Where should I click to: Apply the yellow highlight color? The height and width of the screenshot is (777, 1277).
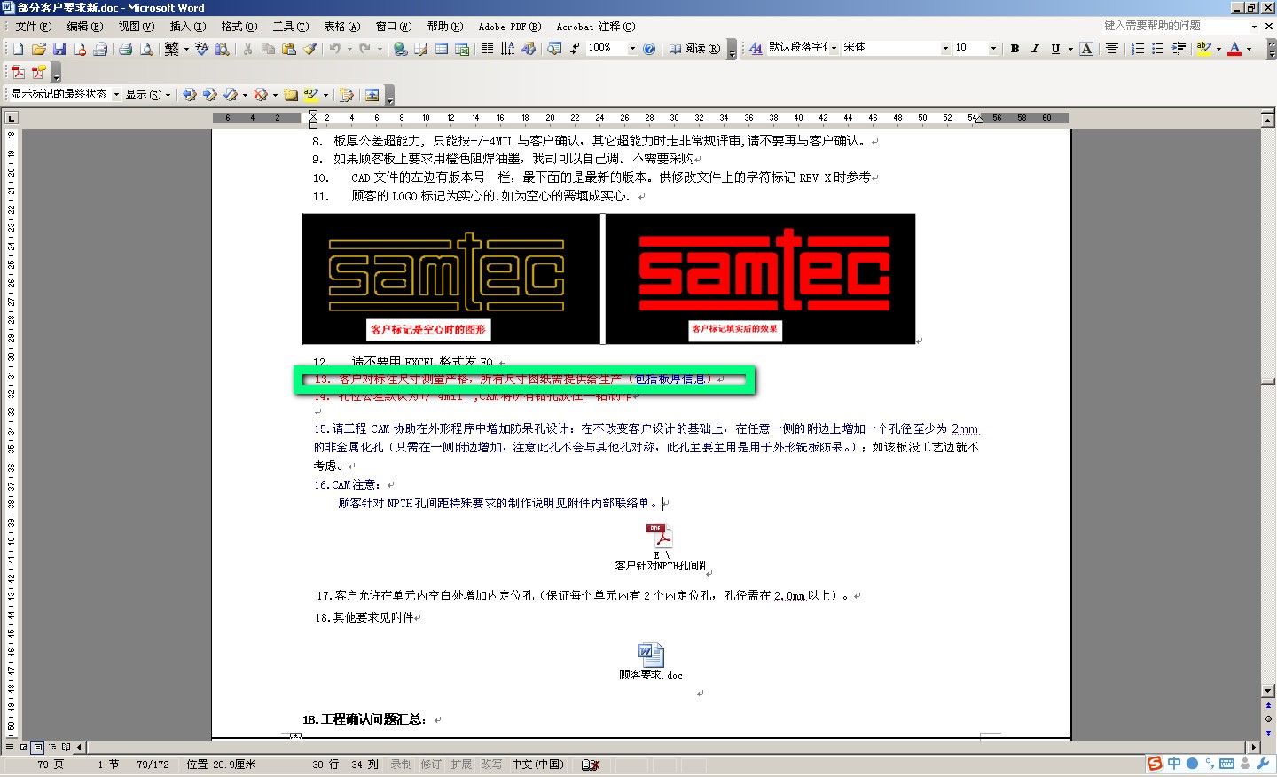pos(1203,49)
